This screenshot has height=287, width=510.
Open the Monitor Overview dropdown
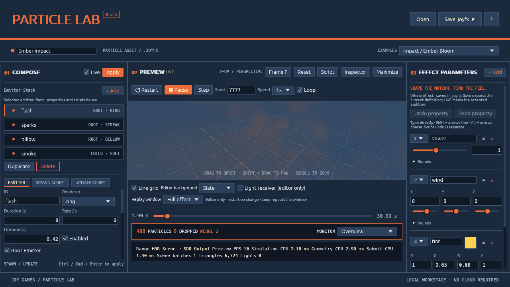(367, 231)
